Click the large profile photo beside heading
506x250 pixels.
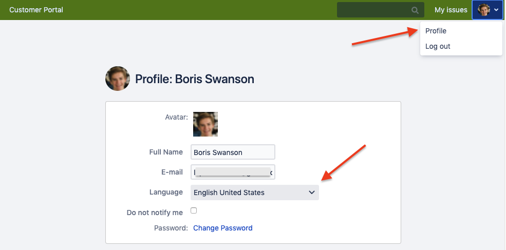click(x=118, y=79)
